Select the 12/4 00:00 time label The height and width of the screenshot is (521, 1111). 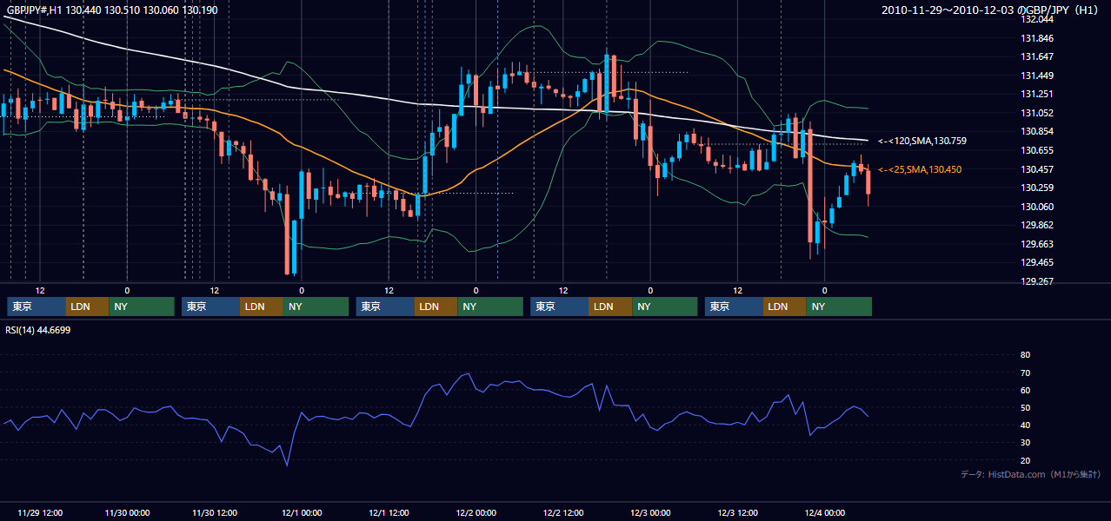[825, 512]
